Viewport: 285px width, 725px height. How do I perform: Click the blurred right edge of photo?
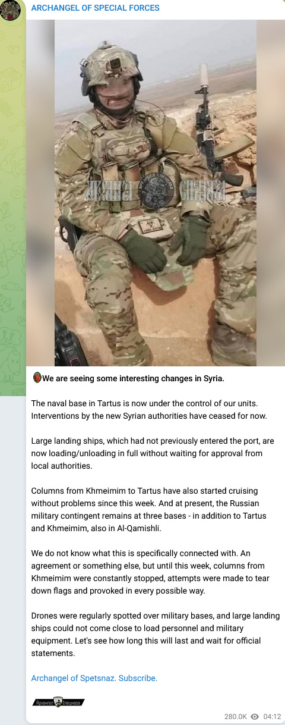tap(271, 192)
